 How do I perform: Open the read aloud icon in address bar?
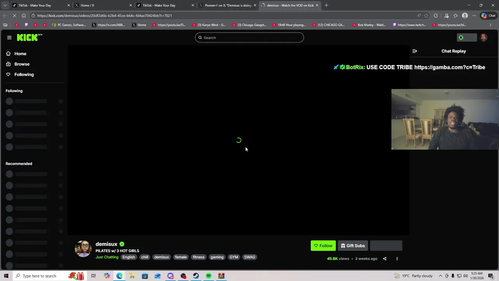419,16
